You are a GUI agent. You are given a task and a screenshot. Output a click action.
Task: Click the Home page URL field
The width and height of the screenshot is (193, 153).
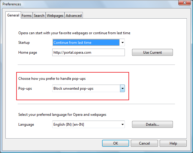pos(89,52)
